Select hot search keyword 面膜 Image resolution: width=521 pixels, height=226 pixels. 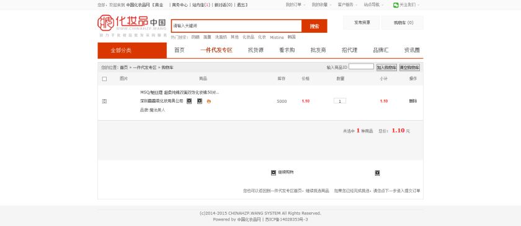[x=207, y=37]
